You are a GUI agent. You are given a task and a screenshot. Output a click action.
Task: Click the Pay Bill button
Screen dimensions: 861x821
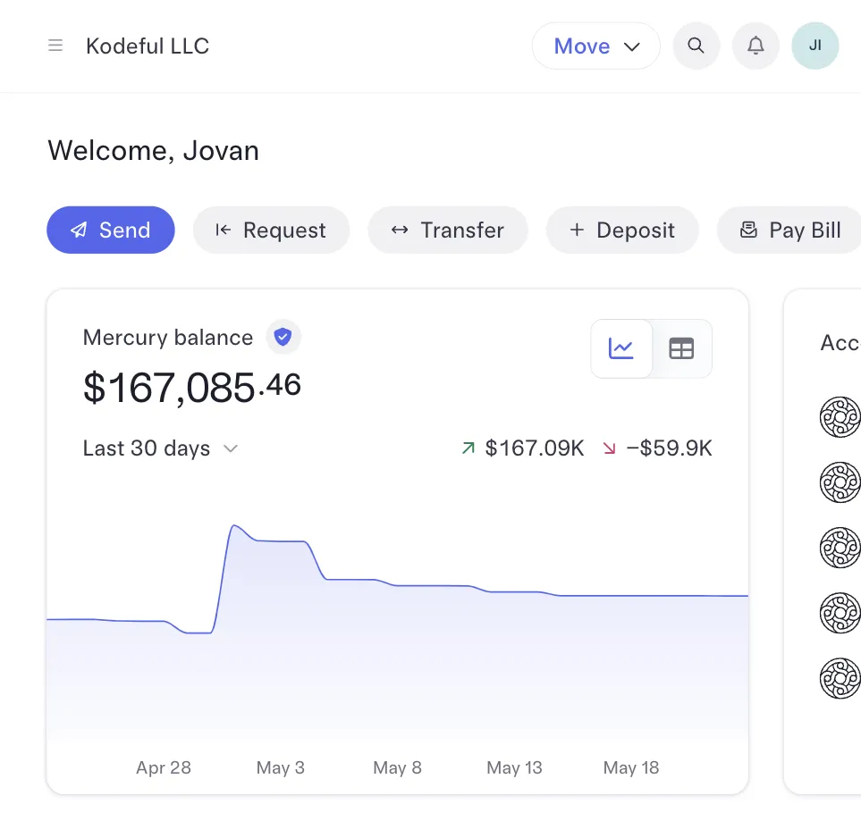(x=789, y=230)
